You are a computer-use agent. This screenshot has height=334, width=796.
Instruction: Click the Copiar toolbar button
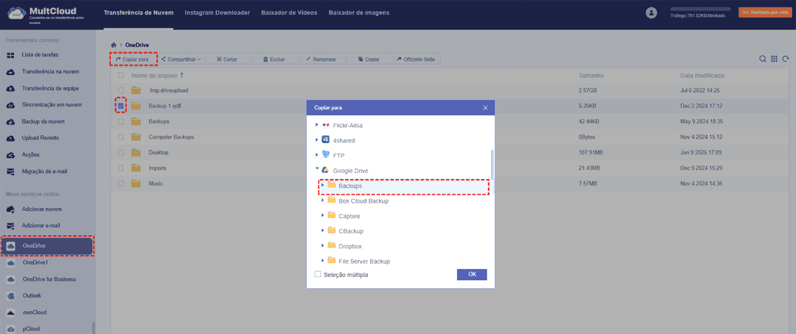click(368, 59)
